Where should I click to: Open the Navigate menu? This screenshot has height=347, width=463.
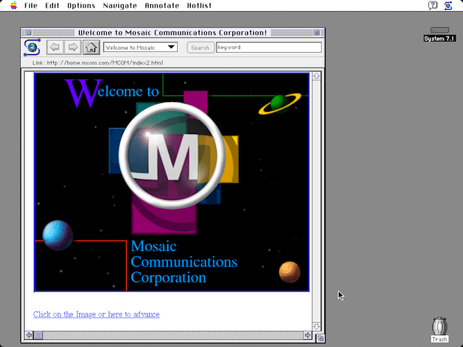120,6
